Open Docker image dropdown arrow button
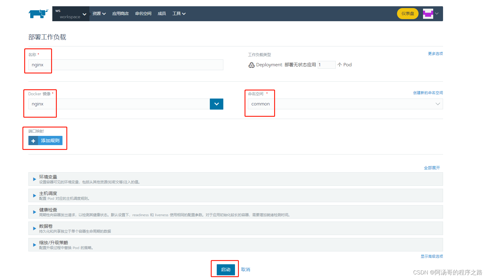487x278 pixels. point(216,104)
